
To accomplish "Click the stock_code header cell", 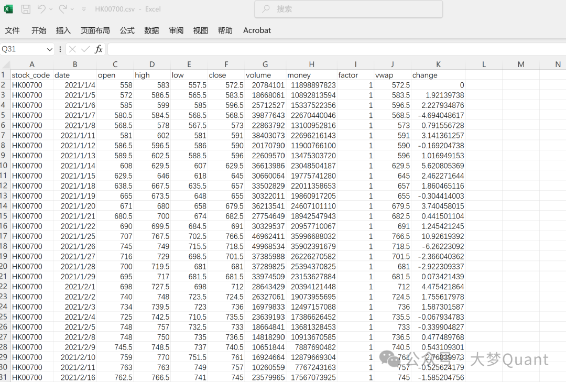I will (x=32, y=75).
